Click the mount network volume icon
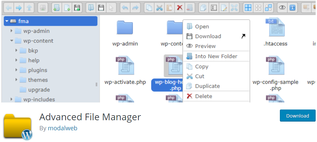The image size is (317, 142). [43, 8]
